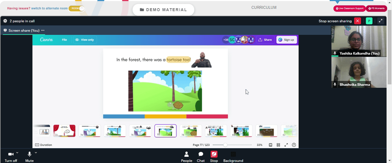Click the fullscreen expand icon in call header

point(381,21)
